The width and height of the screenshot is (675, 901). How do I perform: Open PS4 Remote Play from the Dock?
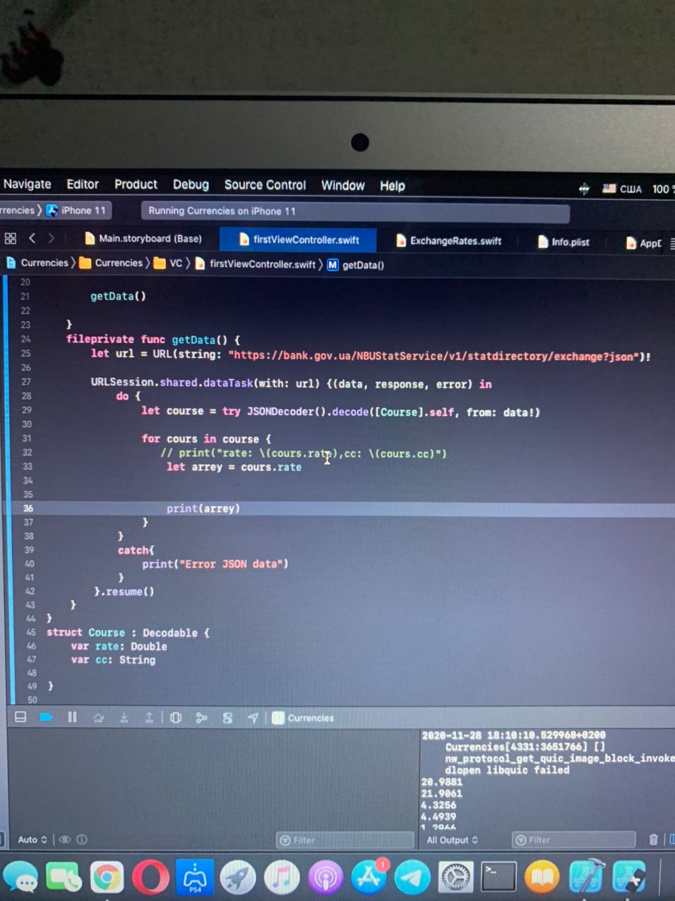194,878
